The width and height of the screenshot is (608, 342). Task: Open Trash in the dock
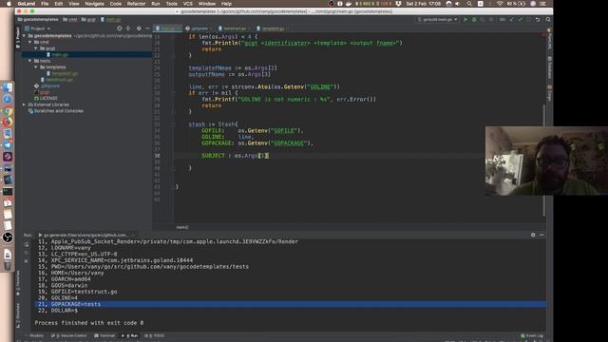point(8,266)
